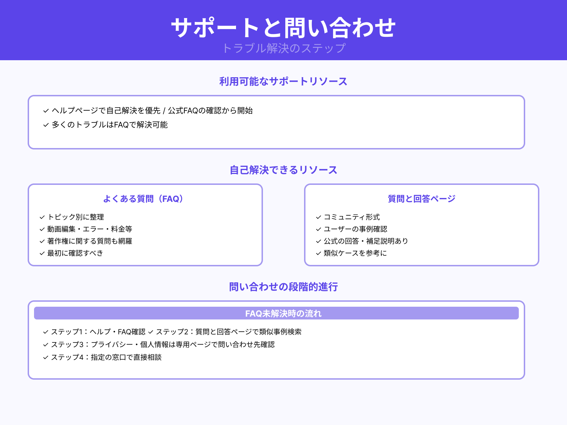Toggle the 最初に確認すべき checklist item
The image size is (567, 425).
click(x=74, y=253)
